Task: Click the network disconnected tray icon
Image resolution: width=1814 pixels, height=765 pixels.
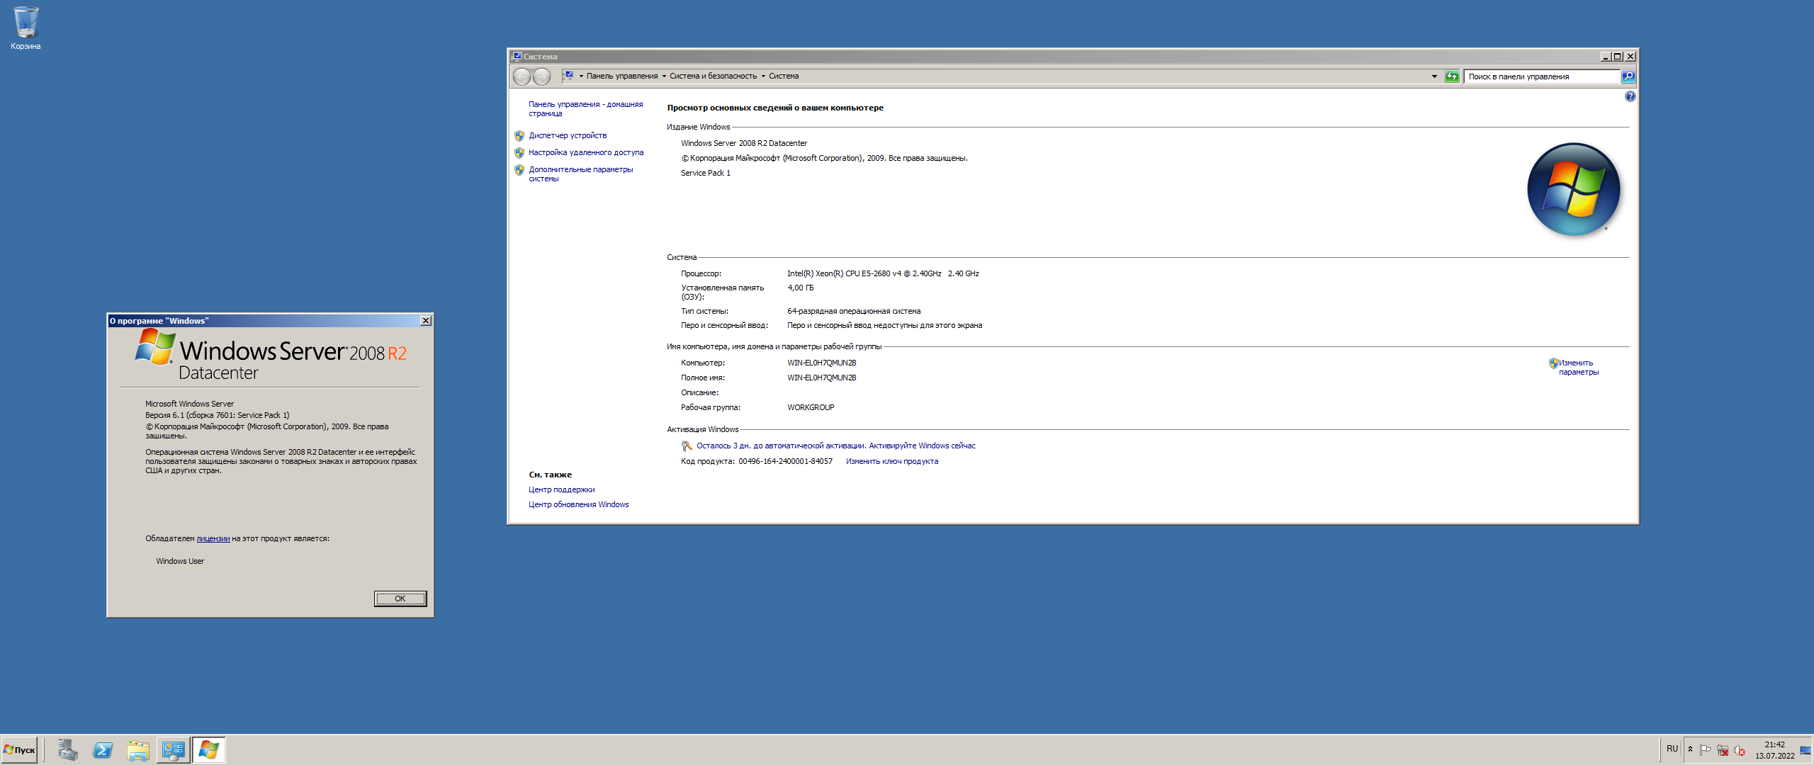Action: pyautogui.click(x=1722, y=750)
